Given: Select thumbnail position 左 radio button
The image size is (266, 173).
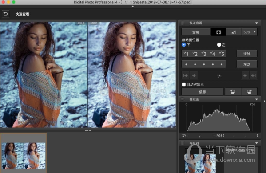Looking at the screenshot, I should [x=219, y=45].
